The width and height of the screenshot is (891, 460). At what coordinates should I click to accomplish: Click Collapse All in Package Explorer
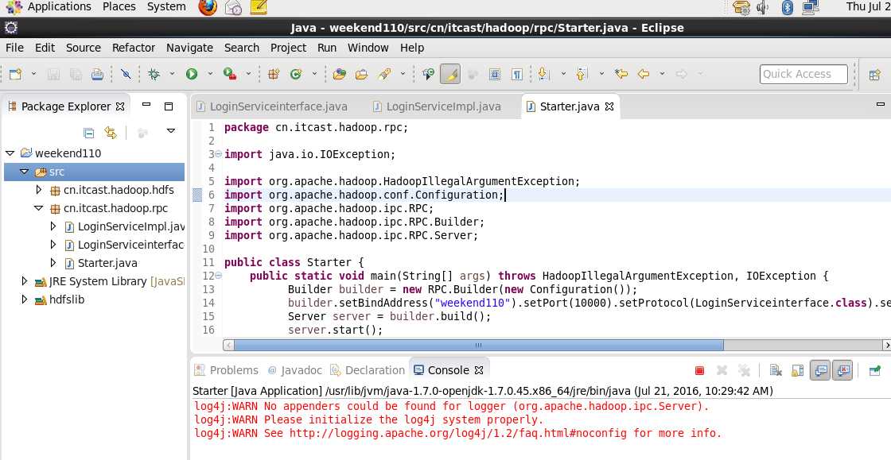click(88, 133)
